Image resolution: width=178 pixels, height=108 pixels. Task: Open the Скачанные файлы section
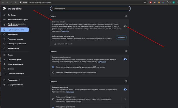(15, 60)
